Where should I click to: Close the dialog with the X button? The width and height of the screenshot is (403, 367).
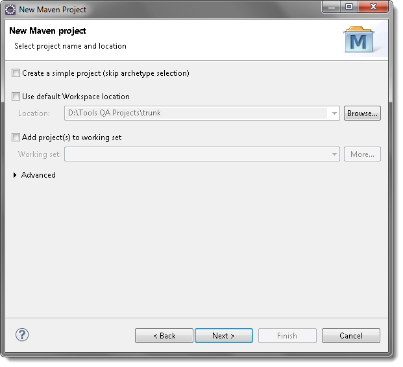point(373,7)
